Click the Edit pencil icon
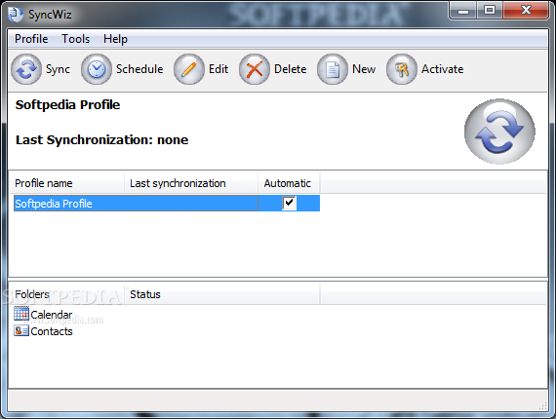The width and height of the screenshot is (556, 419). click(189, 69)
